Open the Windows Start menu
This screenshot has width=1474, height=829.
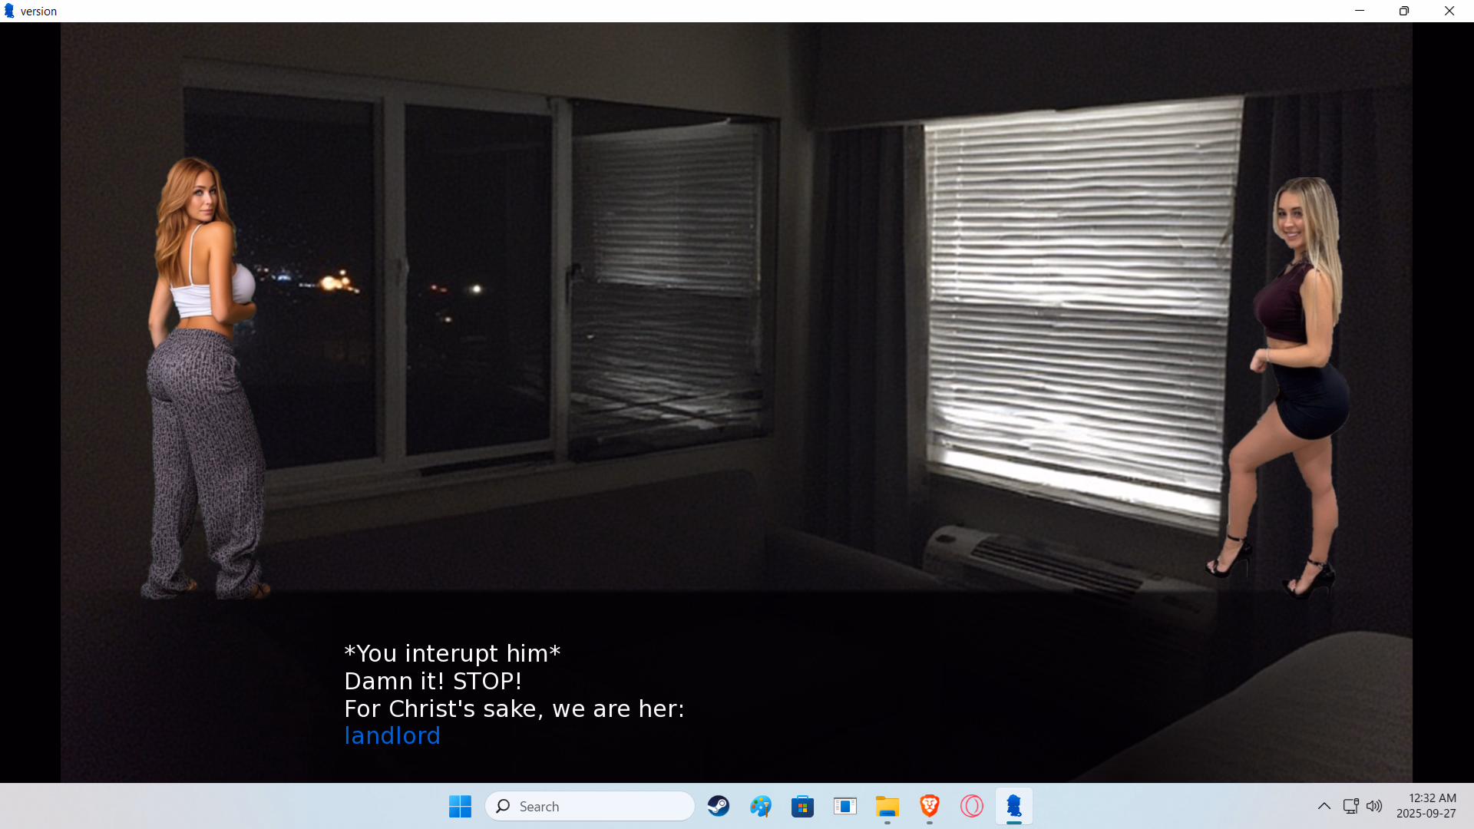(x=460, y=806)
